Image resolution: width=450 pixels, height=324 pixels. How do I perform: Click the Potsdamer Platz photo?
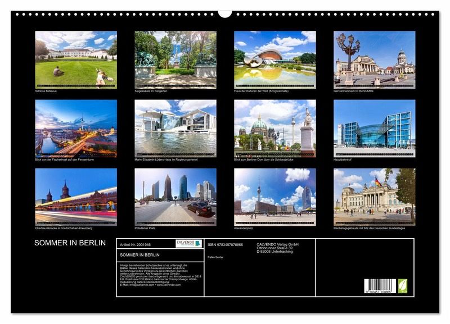tap(175, 197)
